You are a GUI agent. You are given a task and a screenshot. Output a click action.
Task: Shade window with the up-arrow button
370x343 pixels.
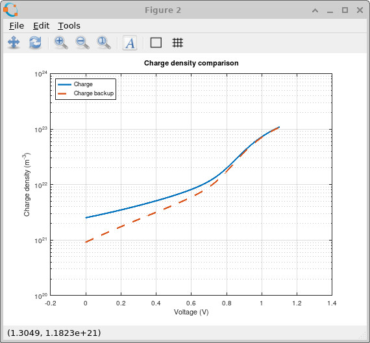[315, 10]
